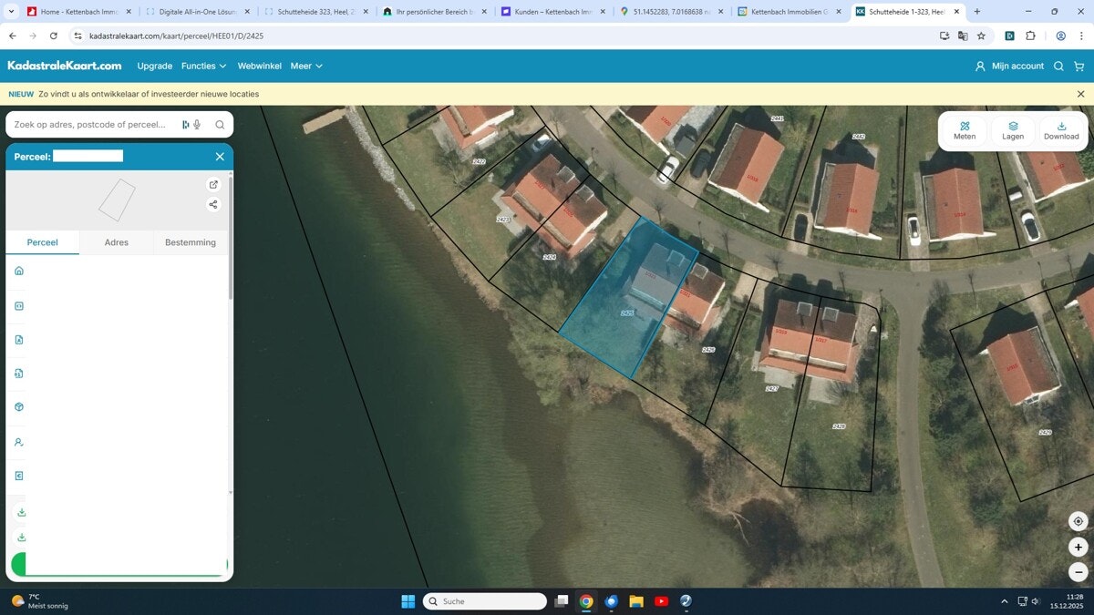The image size is (1094, 615).
Task: Switch to the Adres tab
Action: 117,242
